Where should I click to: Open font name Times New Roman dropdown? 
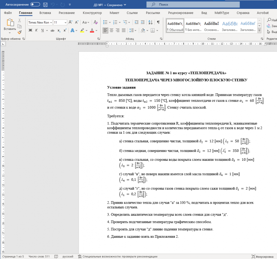51,22
